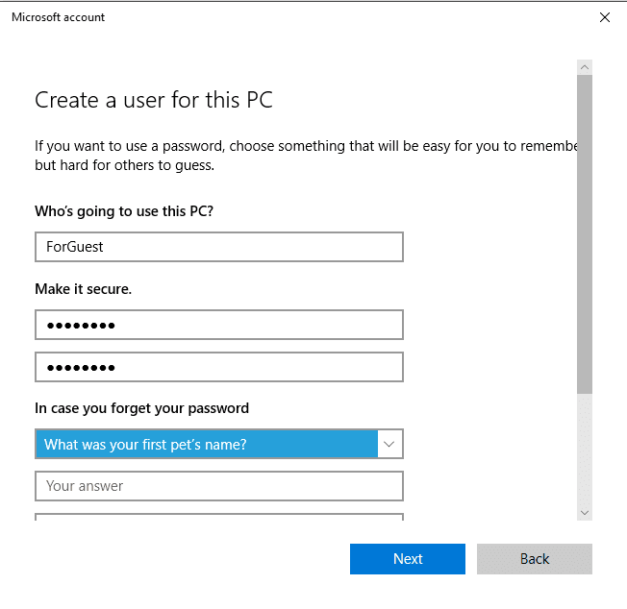Click the empty scrollbar track below thumb

coord(585,450)
